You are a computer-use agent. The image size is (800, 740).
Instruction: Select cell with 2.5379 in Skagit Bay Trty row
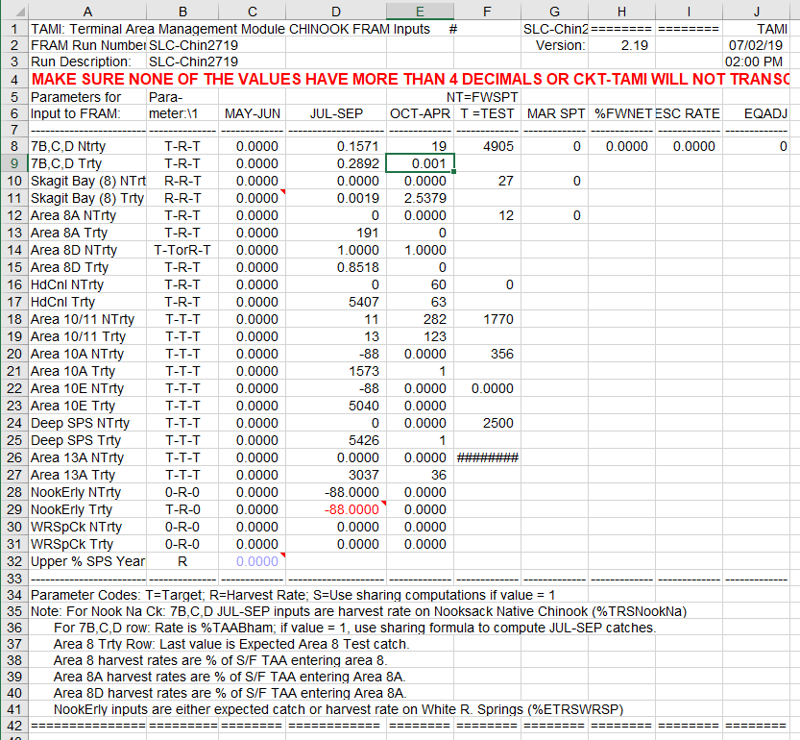(420, 198)
